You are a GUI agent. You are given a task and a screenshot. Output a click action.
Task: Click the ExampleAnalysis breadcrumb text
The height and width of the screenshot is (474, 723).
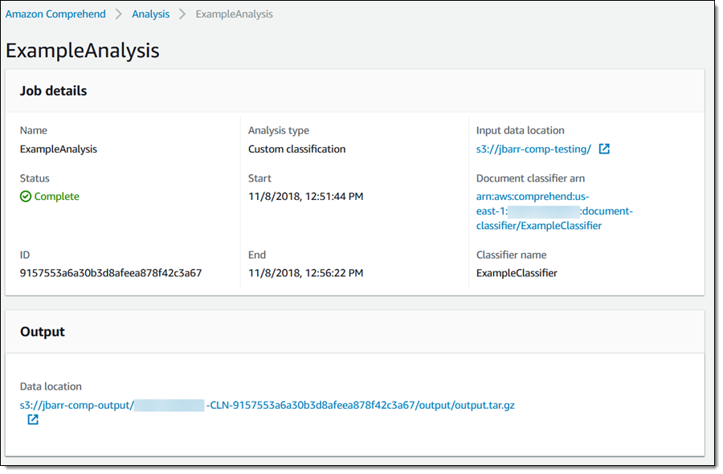point(235,14)
